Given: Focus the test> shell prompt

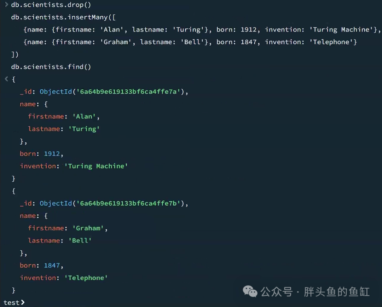Looking at the screenshot, I should (14, 302).
